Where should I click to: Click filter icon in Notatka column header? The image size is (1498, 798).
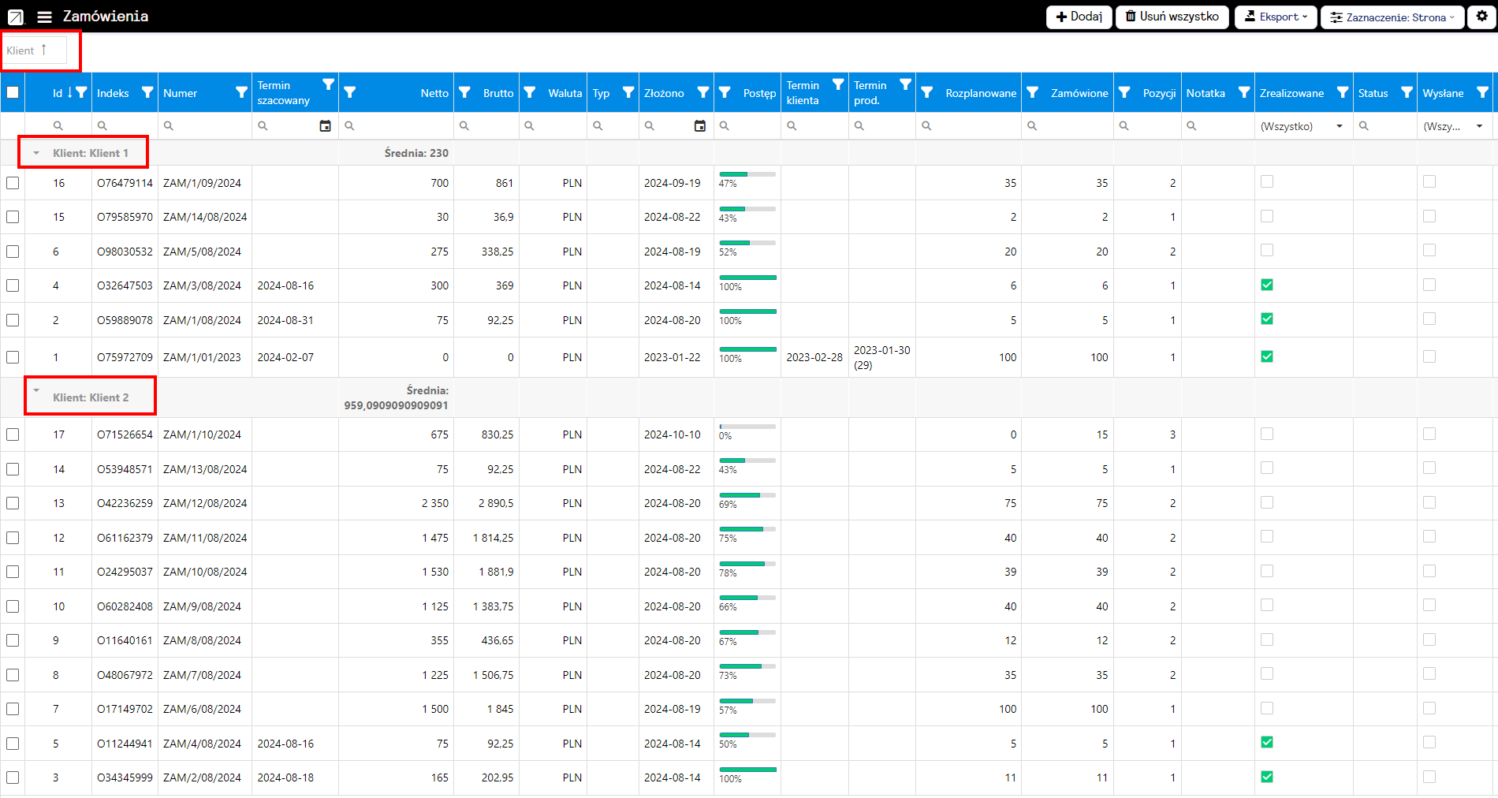[x=1243, y=92]
